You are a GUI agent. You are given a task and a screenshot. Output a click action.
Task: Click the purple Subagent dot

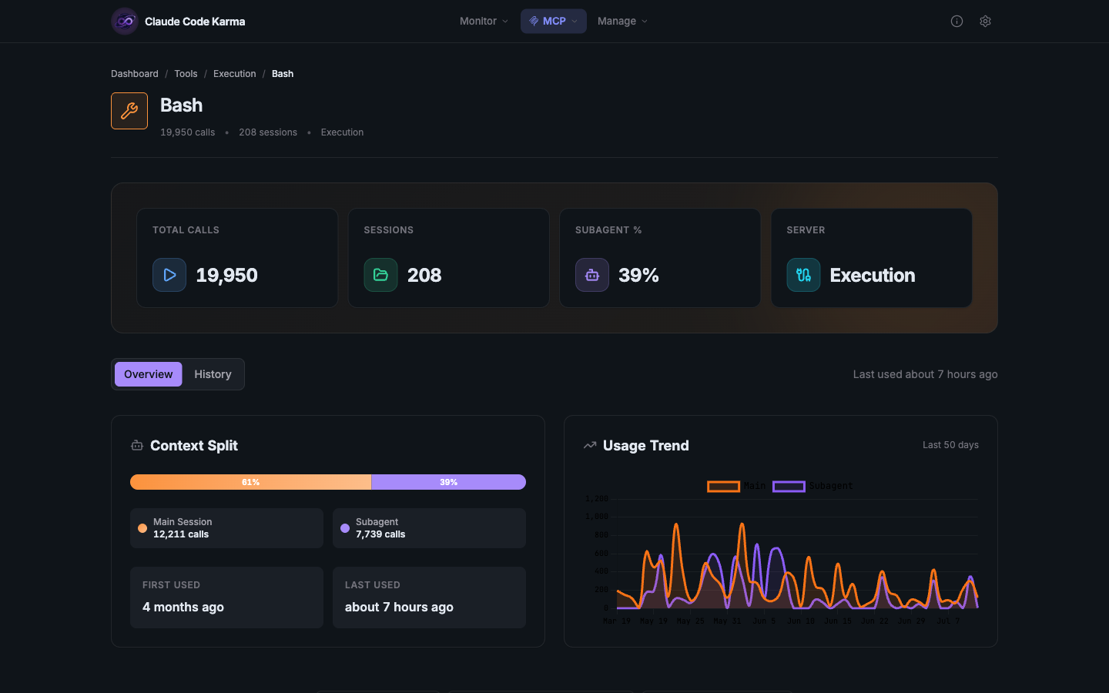[345, 528]
